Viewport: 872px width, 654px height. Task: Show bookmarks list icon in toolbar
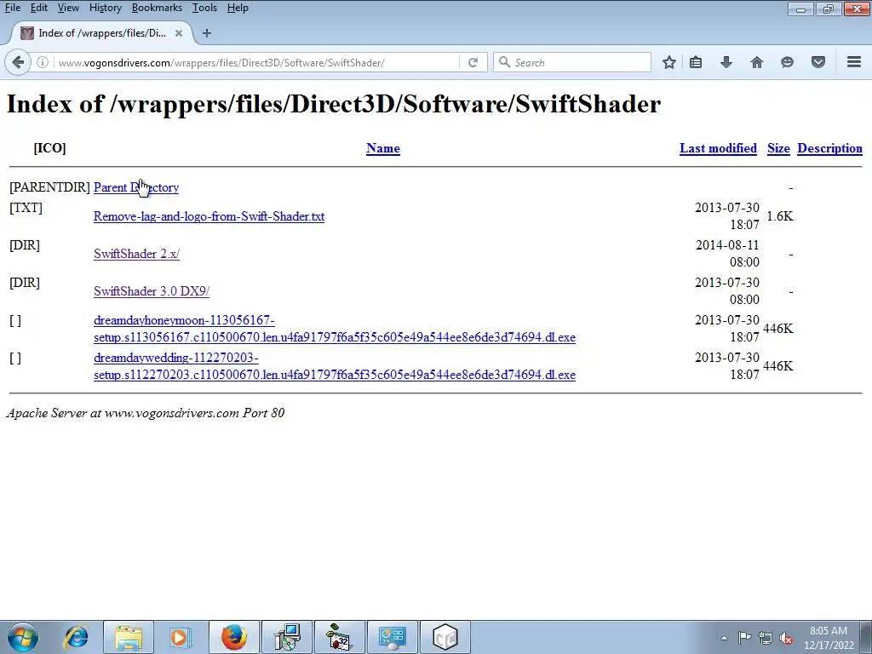click(x=696, y=62)
